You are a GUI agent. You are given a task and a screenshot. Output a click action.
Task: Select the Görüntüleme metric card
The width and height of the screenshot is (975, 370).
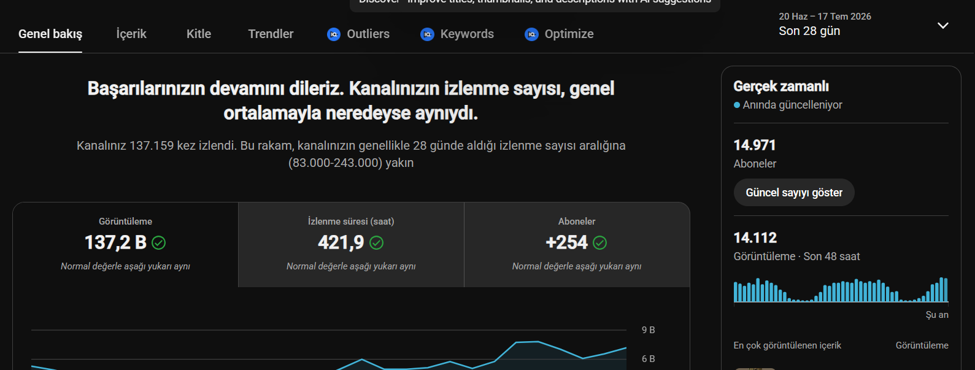click(x=125, y=244)
